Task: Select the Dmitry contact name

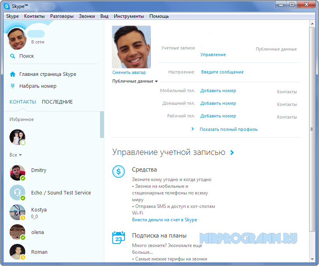Action: point(39,170)
